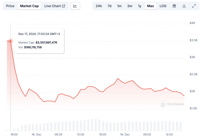The width and height of the screenshot is (202, 140).
Task: Click the line chart type icon
Action: [x=75, y=6]
